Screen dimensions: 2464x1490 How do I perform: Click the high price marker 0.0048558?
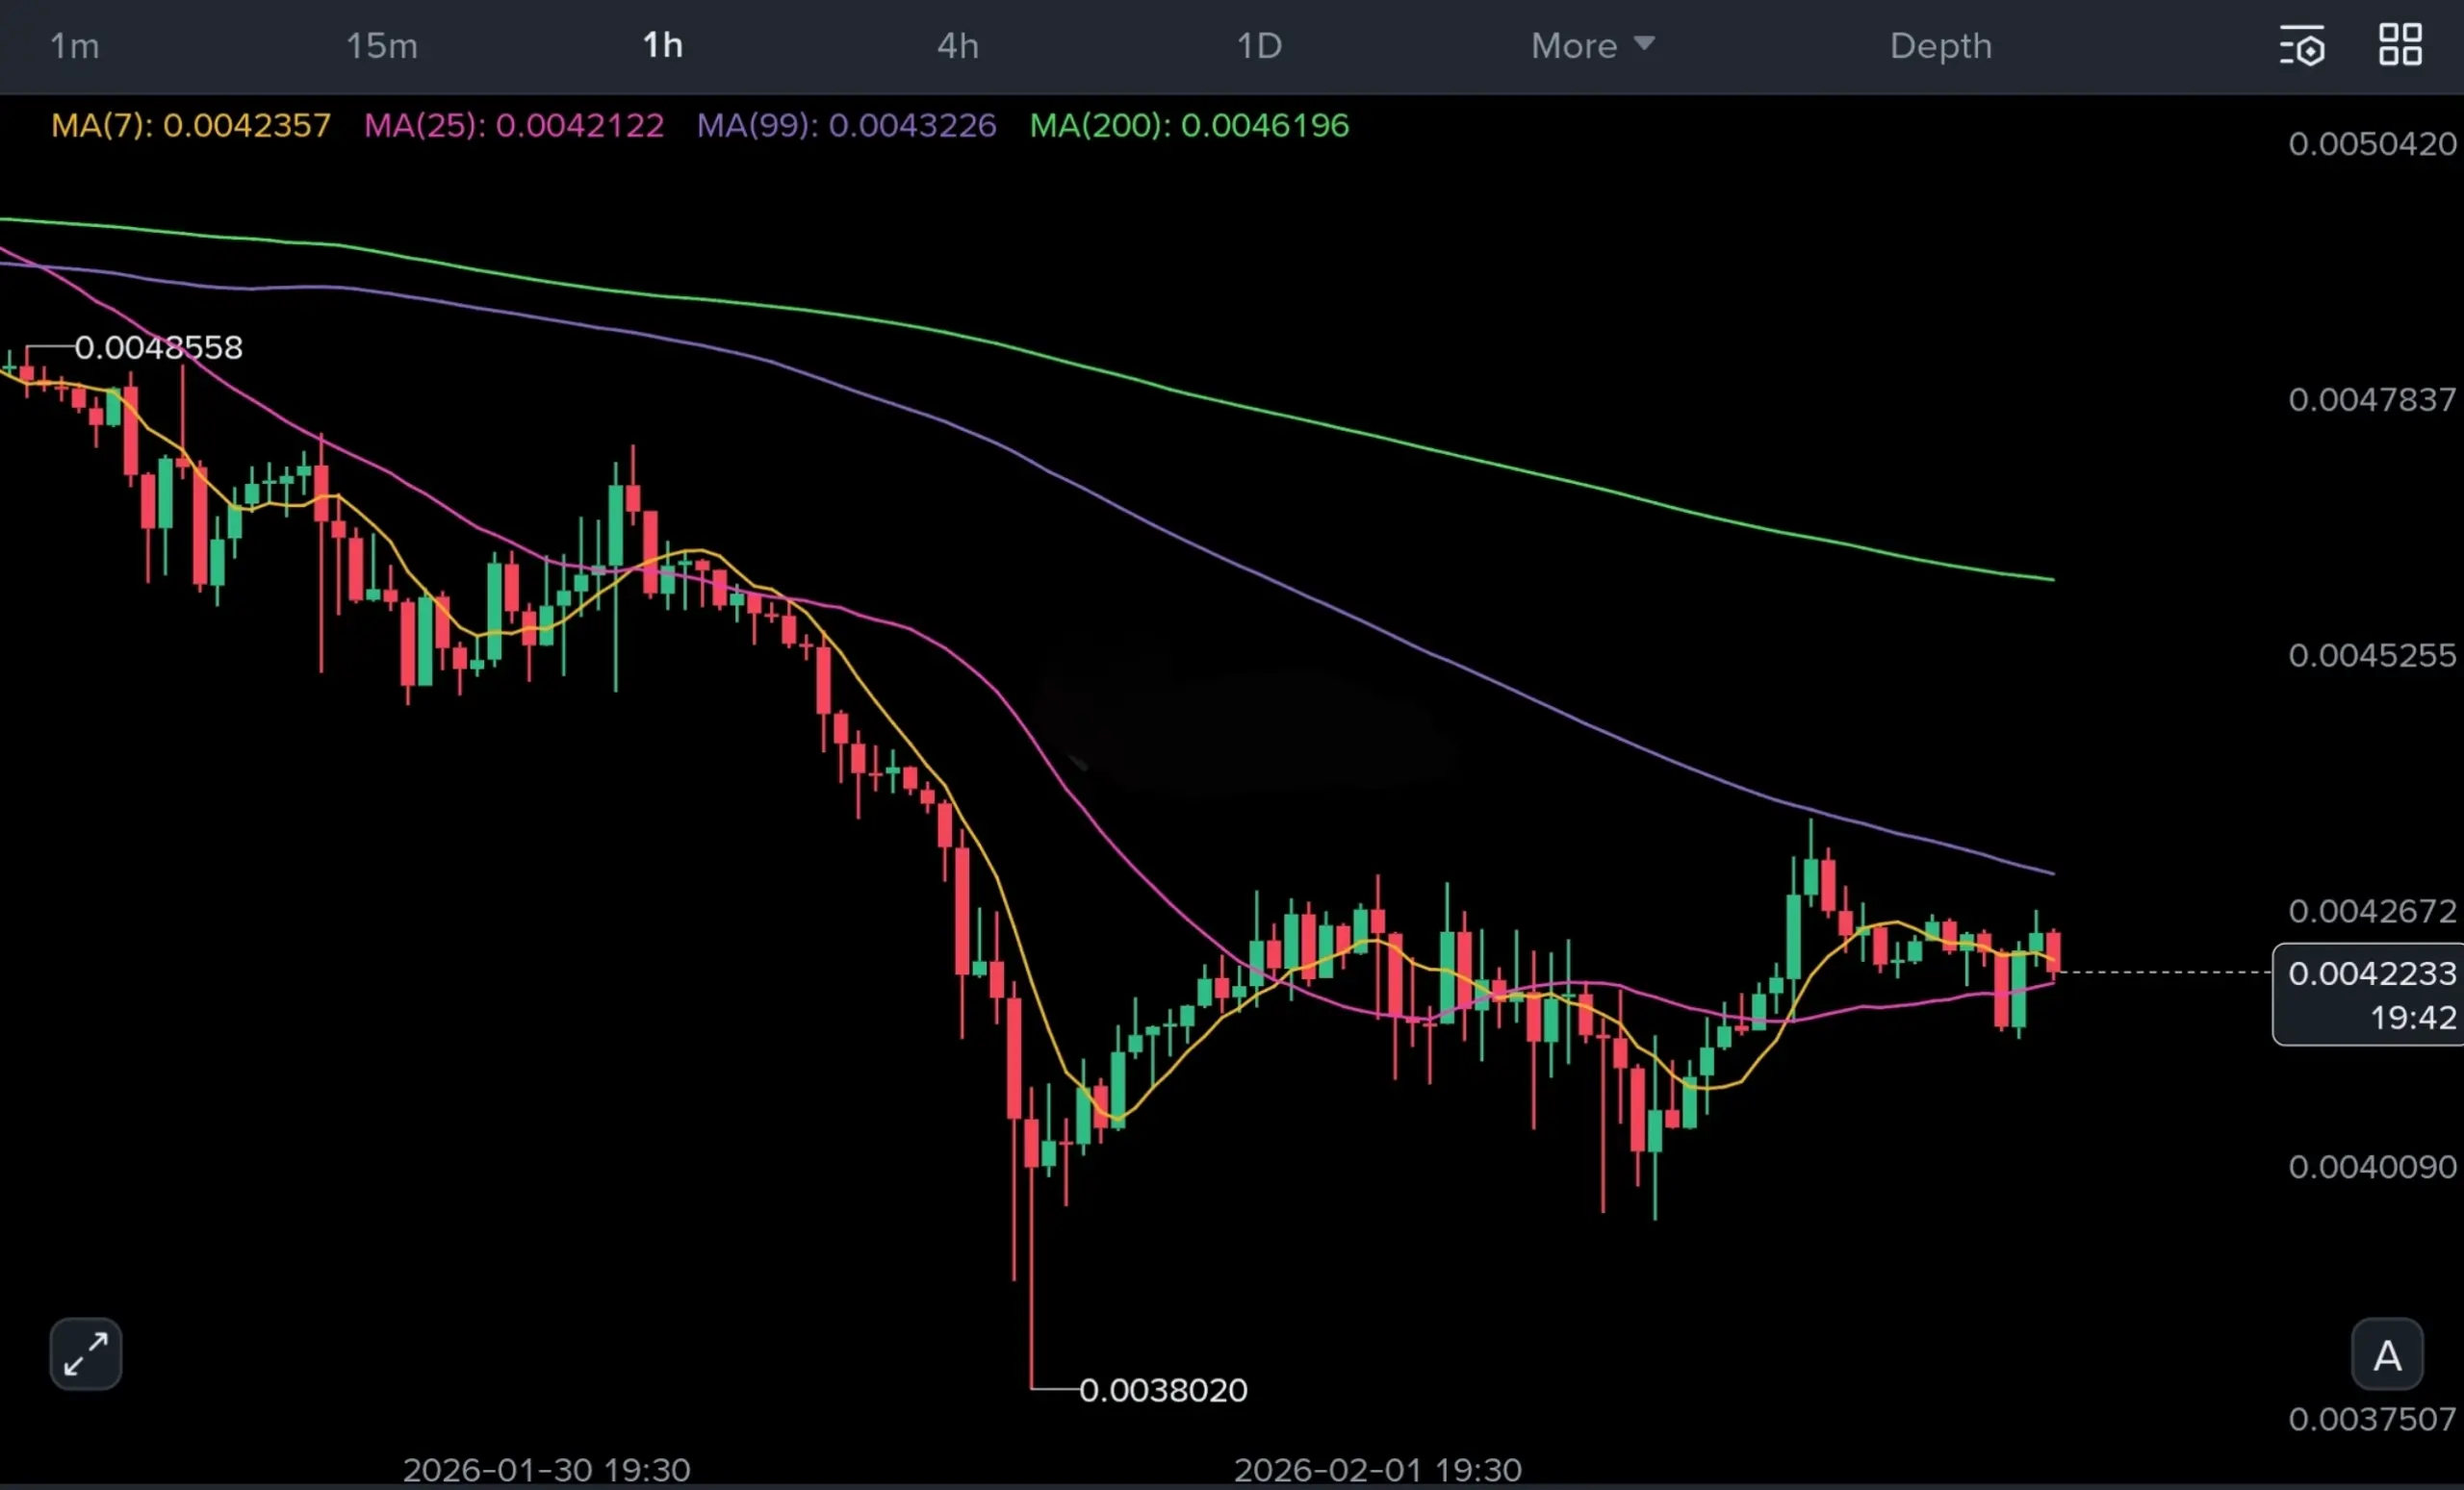tap(158, 348)
